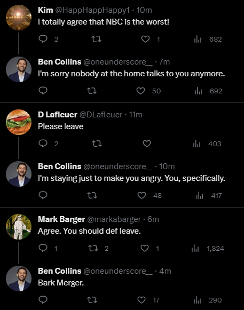The height and width of the screenshot is (310, 244).
Task: Open the sandwich avatar of D Lafleuer
Action: coord(19,122)
